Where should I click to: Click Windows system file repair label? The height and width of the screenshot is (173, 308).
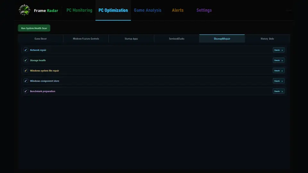tap(44, 70)
